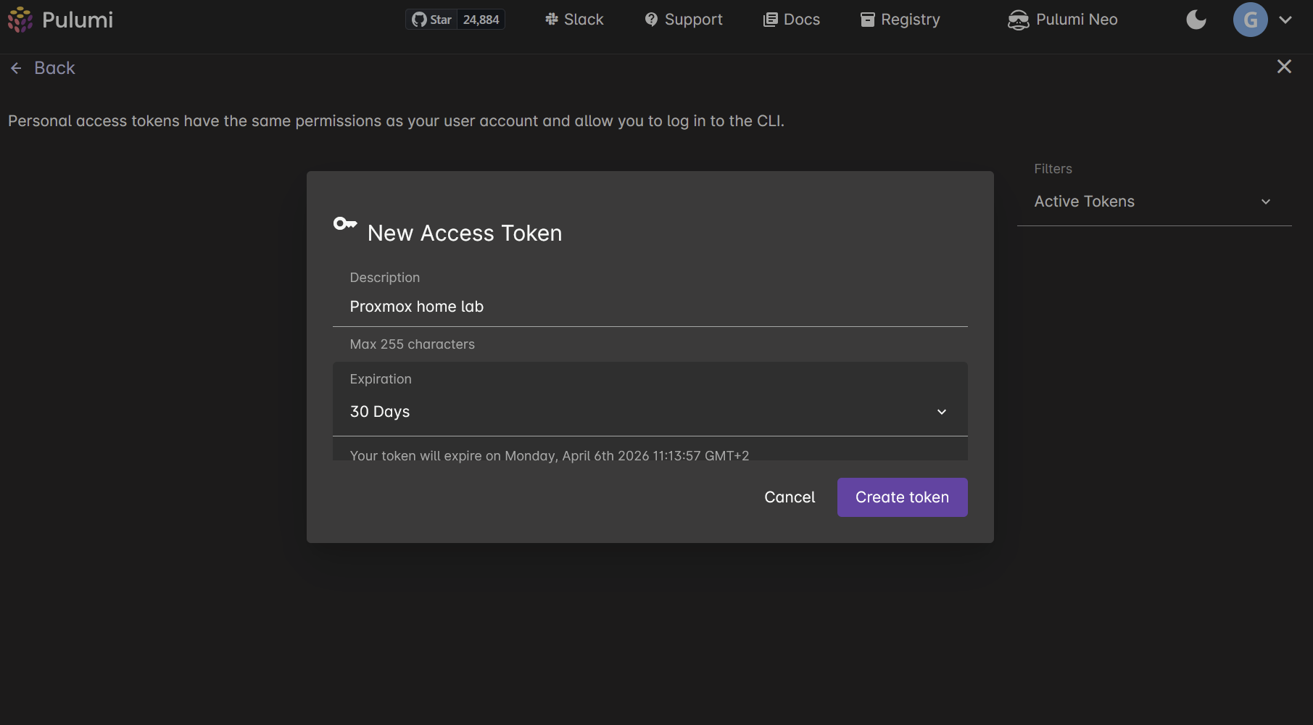Screen dimensions: 1313x725
Task: Launch Pulumi Neo assistant
Action: [x=1063, y=20]
